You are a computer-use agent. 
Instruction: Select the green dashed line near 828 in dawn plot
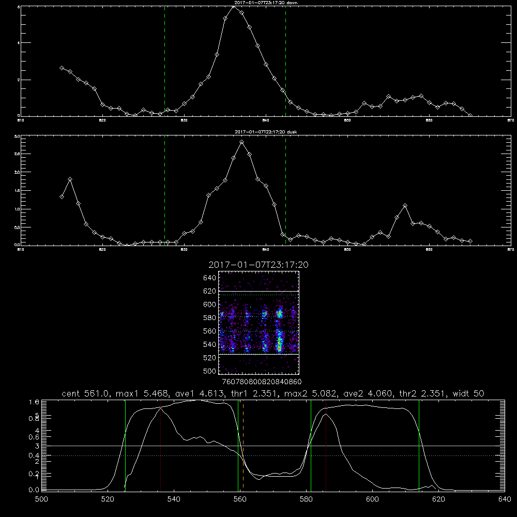(x=164, y=61)
